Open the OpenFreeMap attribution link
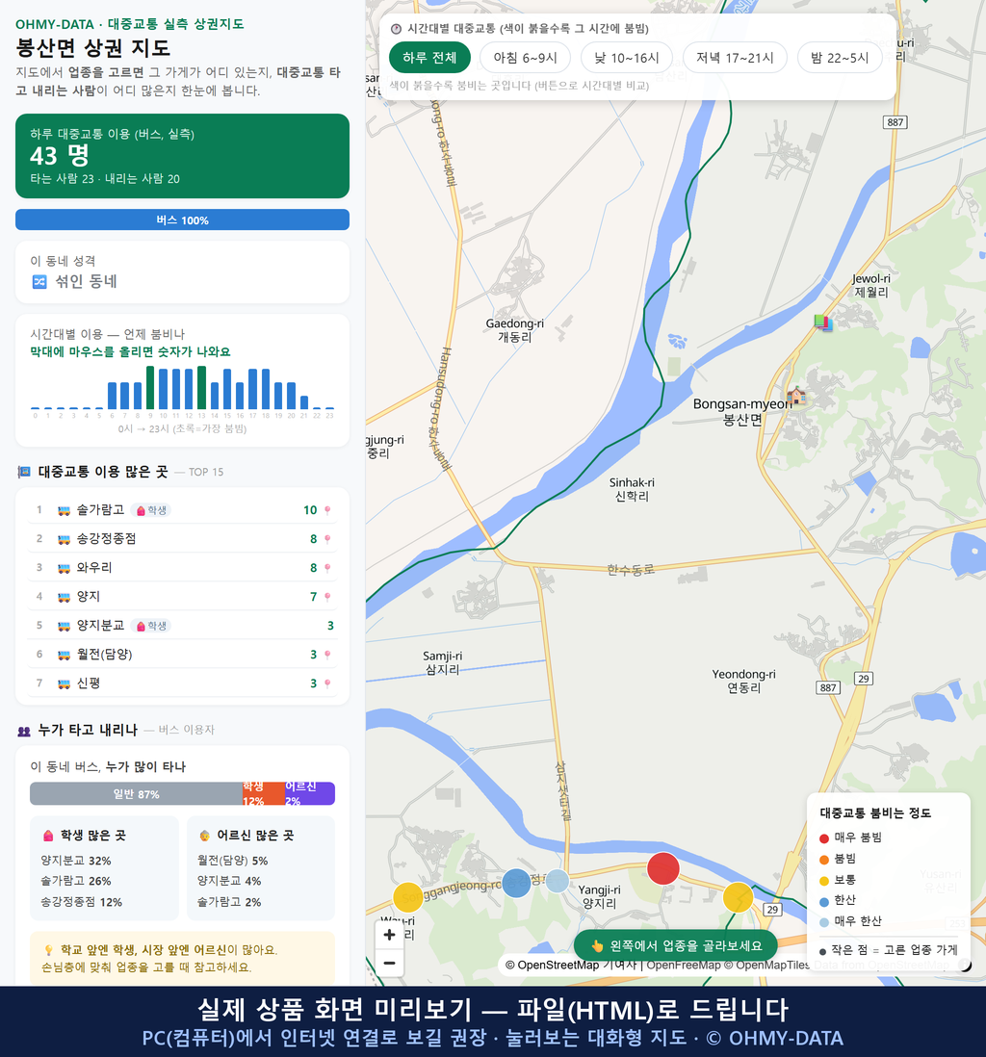 point(684,966)
